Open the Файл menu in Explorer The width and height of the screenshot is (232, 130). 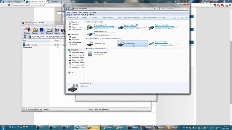69,12
